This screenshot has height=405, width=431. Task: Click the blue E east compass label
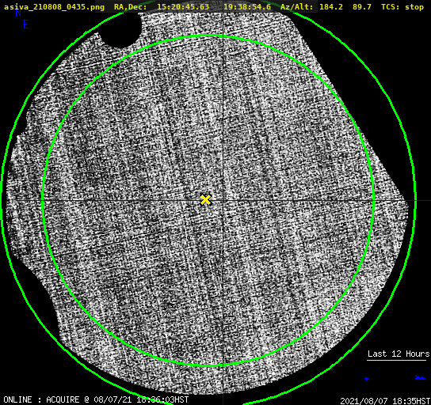26,25
